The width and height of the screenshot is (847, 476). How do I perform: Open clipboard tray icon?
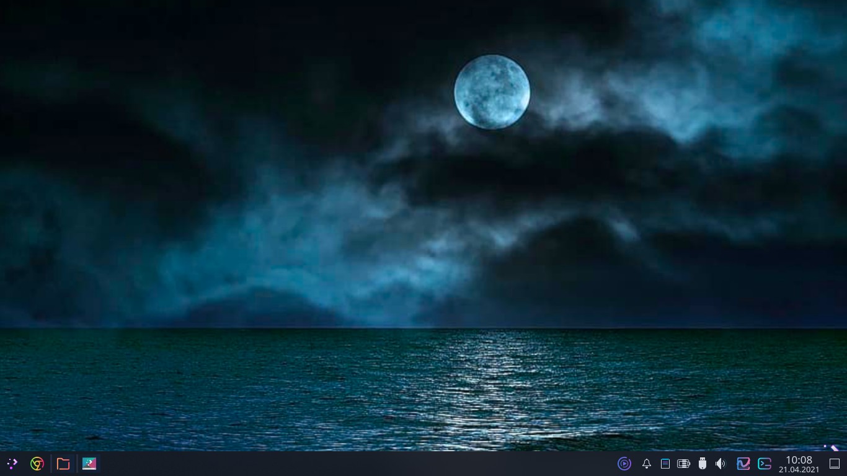[665, 464]
